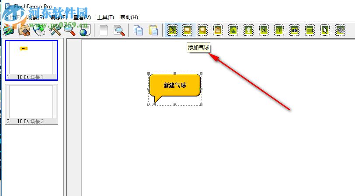Image resolution: width=355 pixels, height=196 pixels.
Task: Click the balloon's tail tip handle
Action: pos(155,104)
